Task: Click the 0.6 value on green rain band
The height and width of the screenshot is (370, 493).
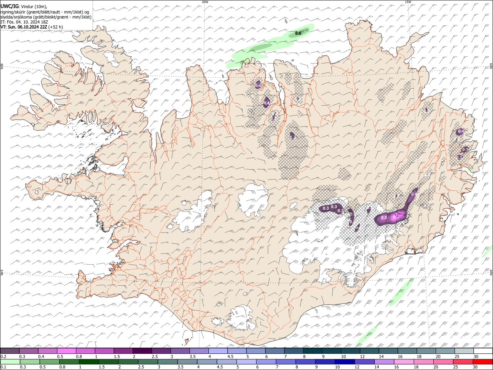Action: coord(298,34)
